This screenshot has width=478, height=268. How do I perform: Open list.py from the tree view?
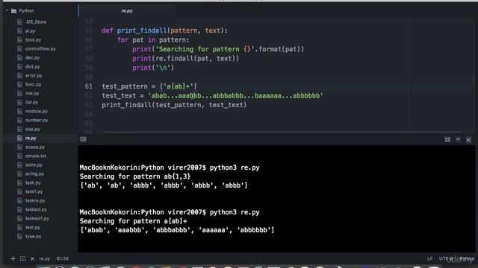click(x=31, y=103)
